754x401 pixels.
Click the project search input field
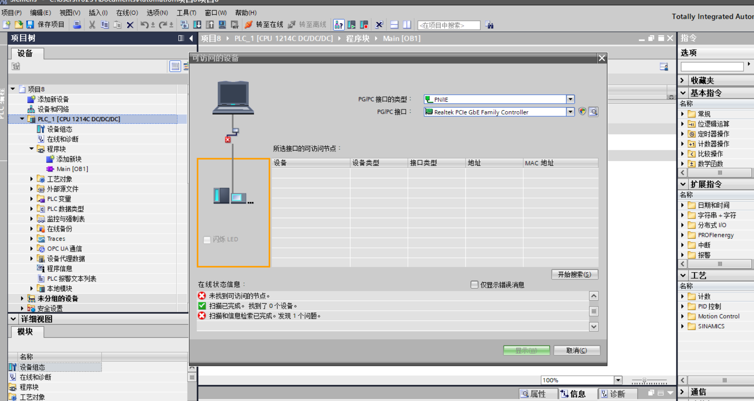click(449, 25)
